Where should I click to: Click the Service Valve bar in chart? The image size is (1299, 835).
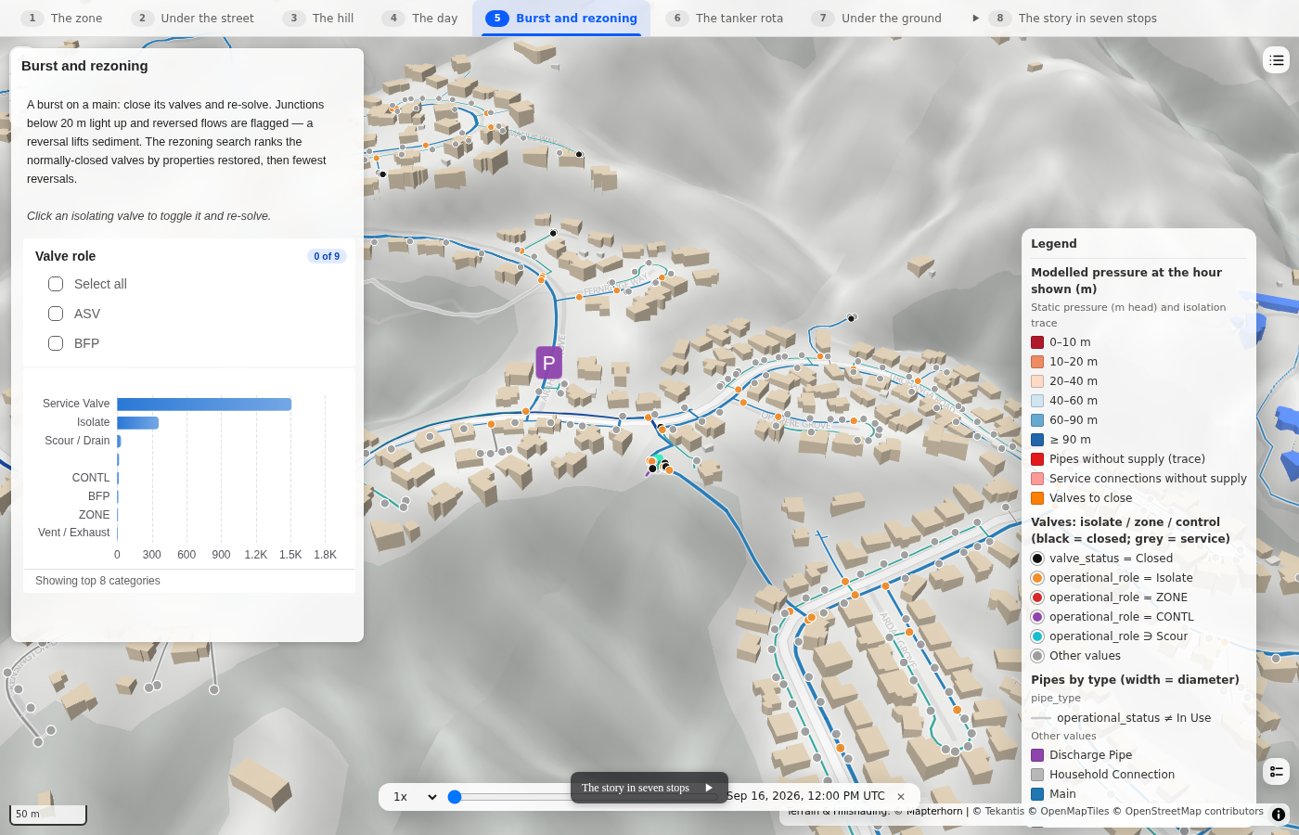204,404
